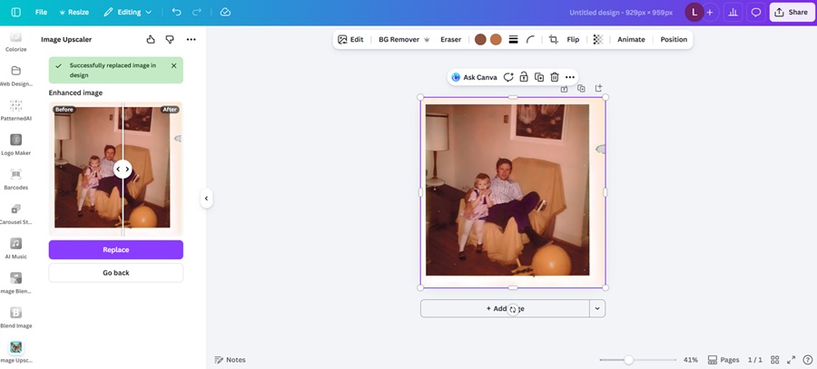The height and width of the screenshot is (369, 817).
Task: Duplicate the selected image
Action: click(539, 77)
